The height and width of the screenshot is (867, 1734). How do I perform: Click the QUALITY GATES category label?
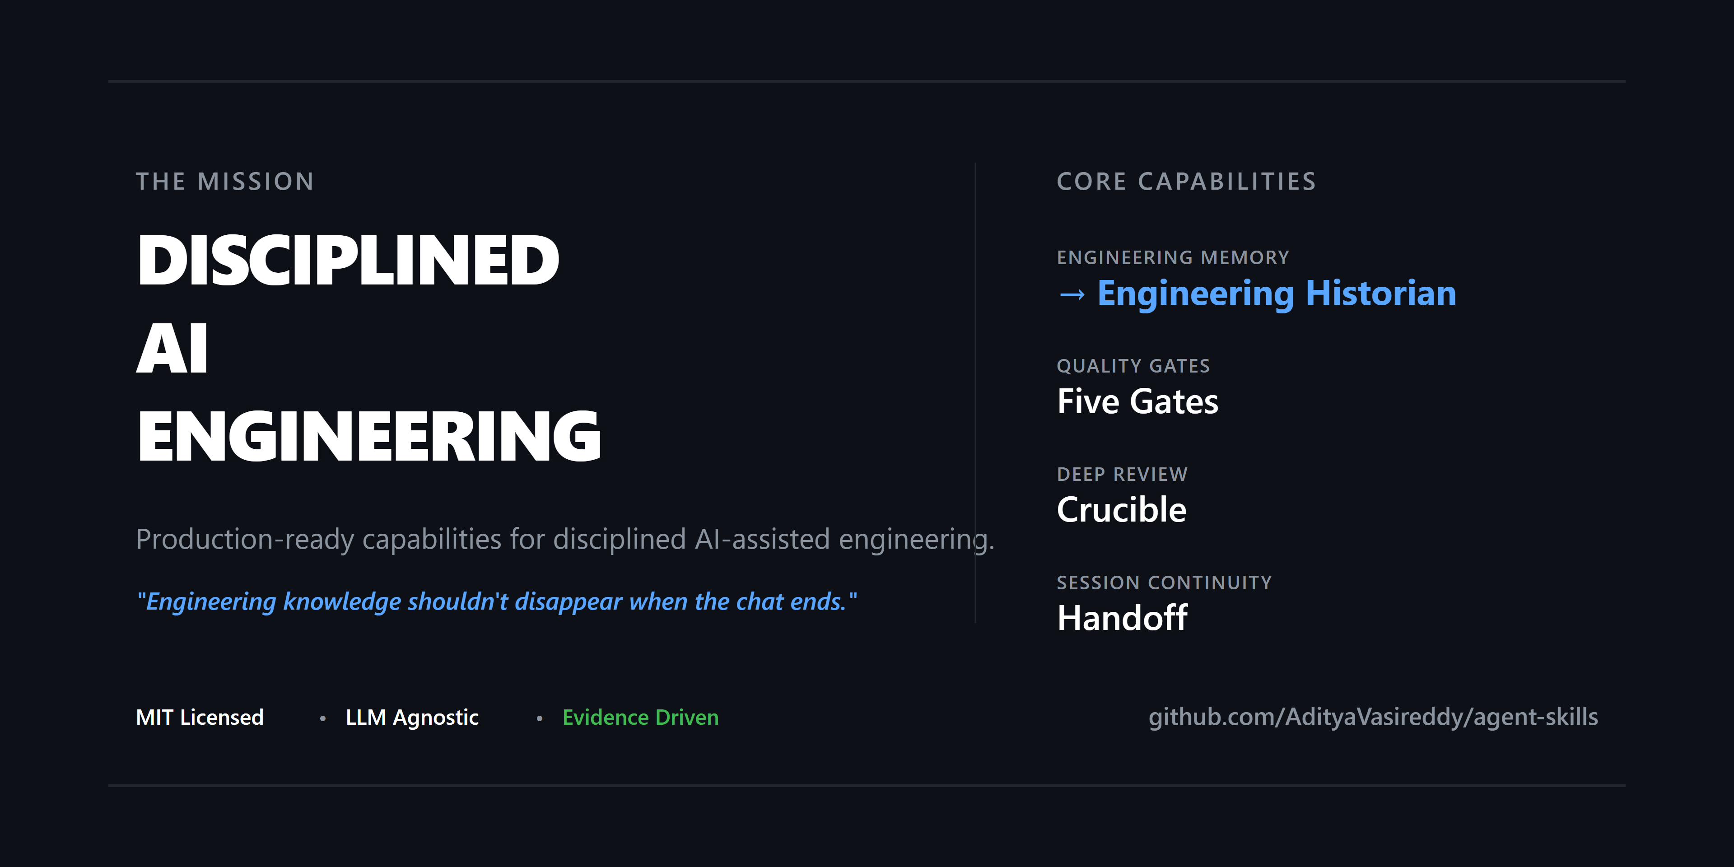(1133, 366)
